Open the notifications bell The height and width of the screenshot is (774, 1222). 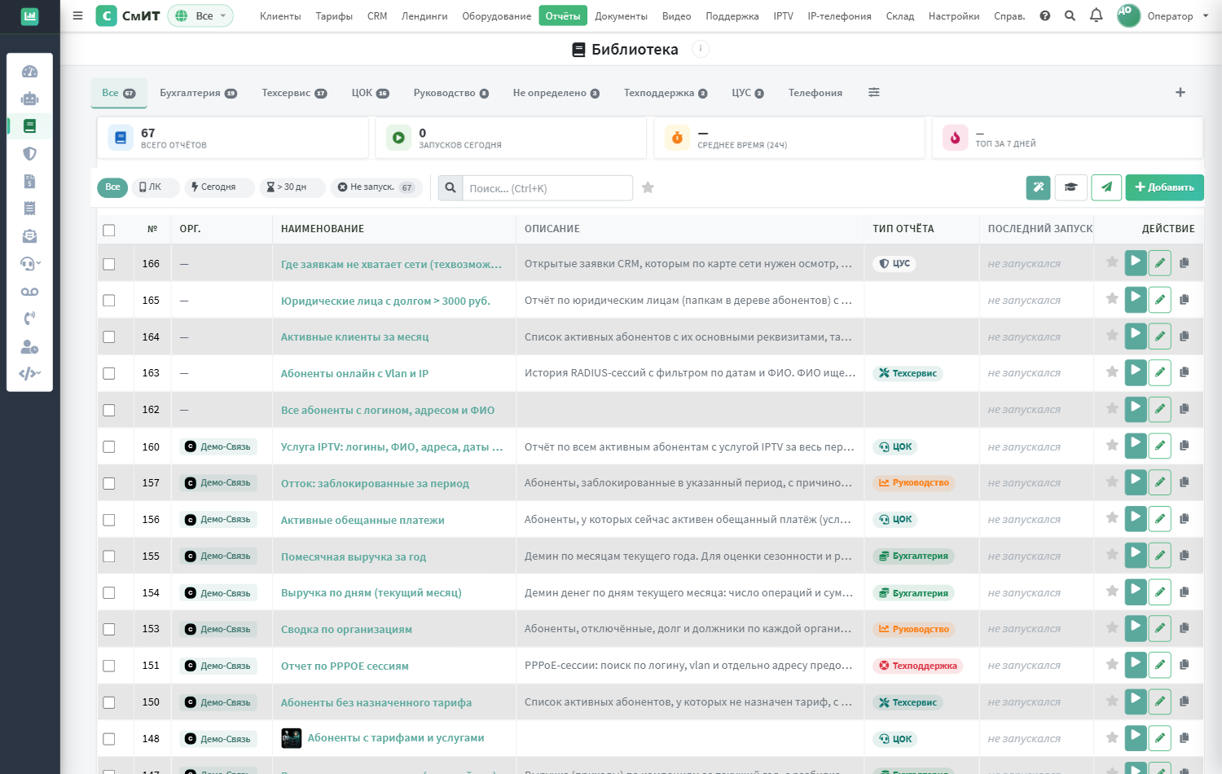(x=1097, y=15)
